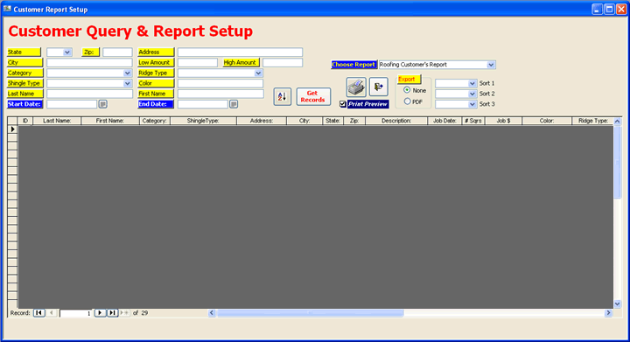The width and height of the screenshot is (630, 342).
Task: Click the horizontal scrollbar thumb
Action: [310, 312]
